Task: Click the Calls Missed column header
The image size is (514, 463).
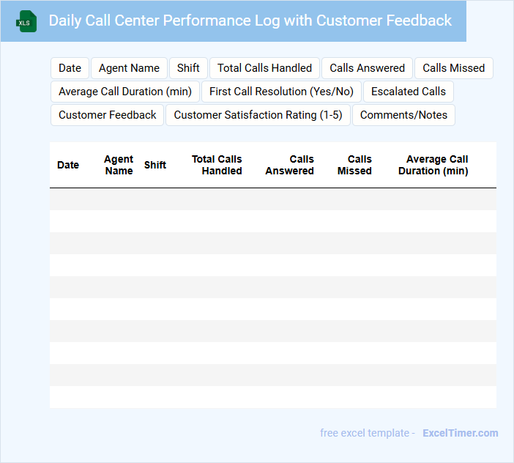Action: tap(355, 165)
